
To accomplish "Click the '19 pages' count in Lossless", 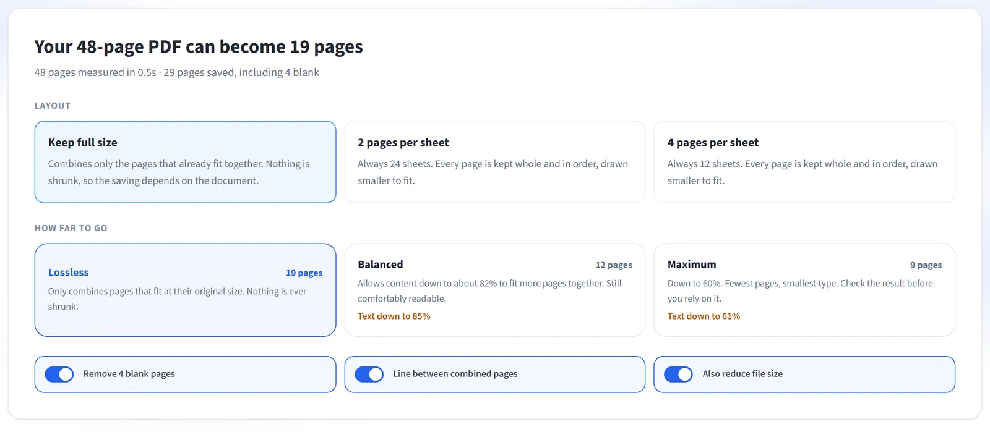I will pyautogui.click(x=304, y=273).
